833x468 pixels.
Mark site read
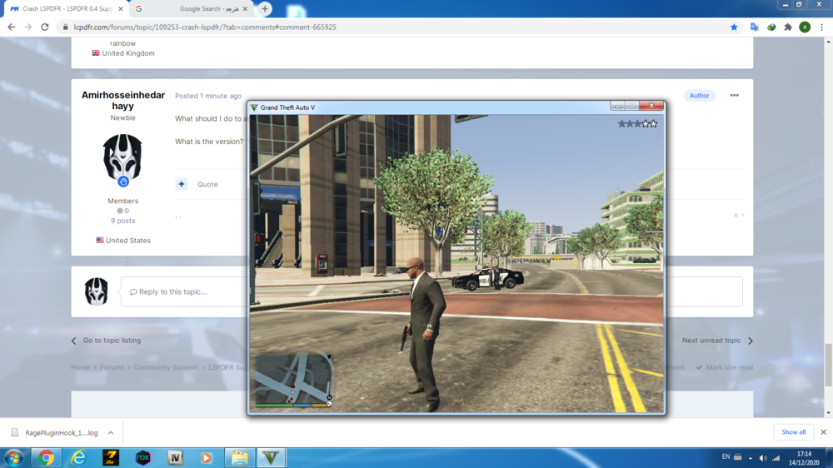725,367
